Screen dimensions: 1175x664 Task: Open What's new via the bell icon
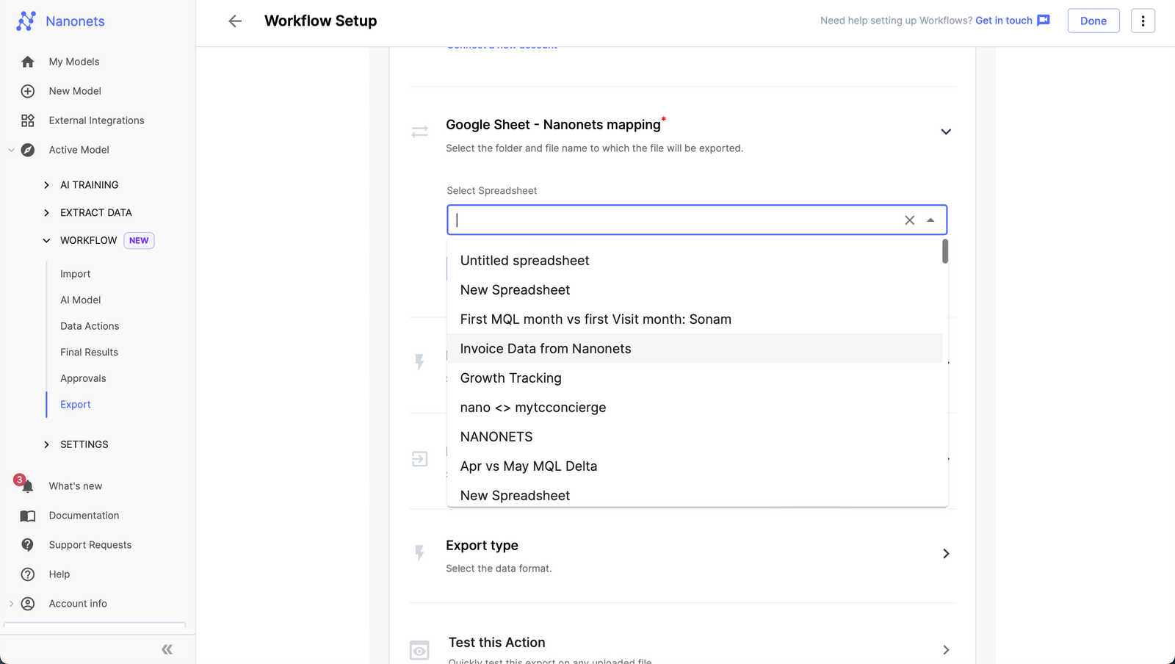pyautogui.click(x=28, y=486)
